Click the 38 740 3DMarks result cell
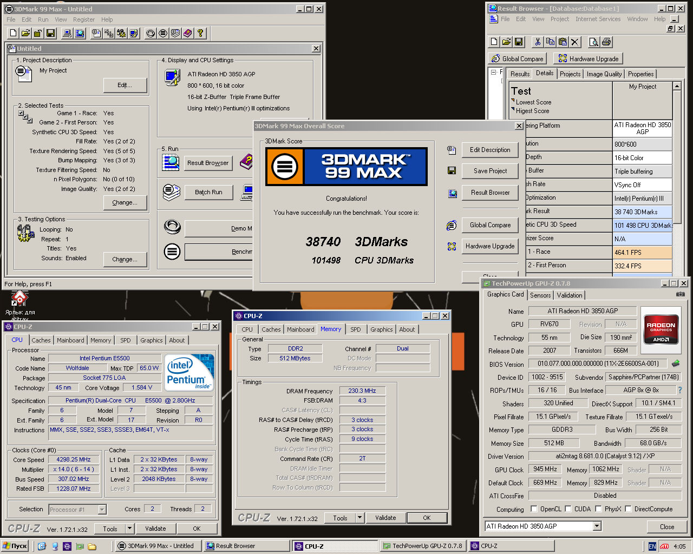693x554 pixels. (643, 212)
